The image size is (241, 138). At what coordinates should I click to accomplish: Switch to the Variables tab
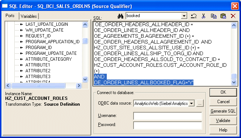[29, 16]
